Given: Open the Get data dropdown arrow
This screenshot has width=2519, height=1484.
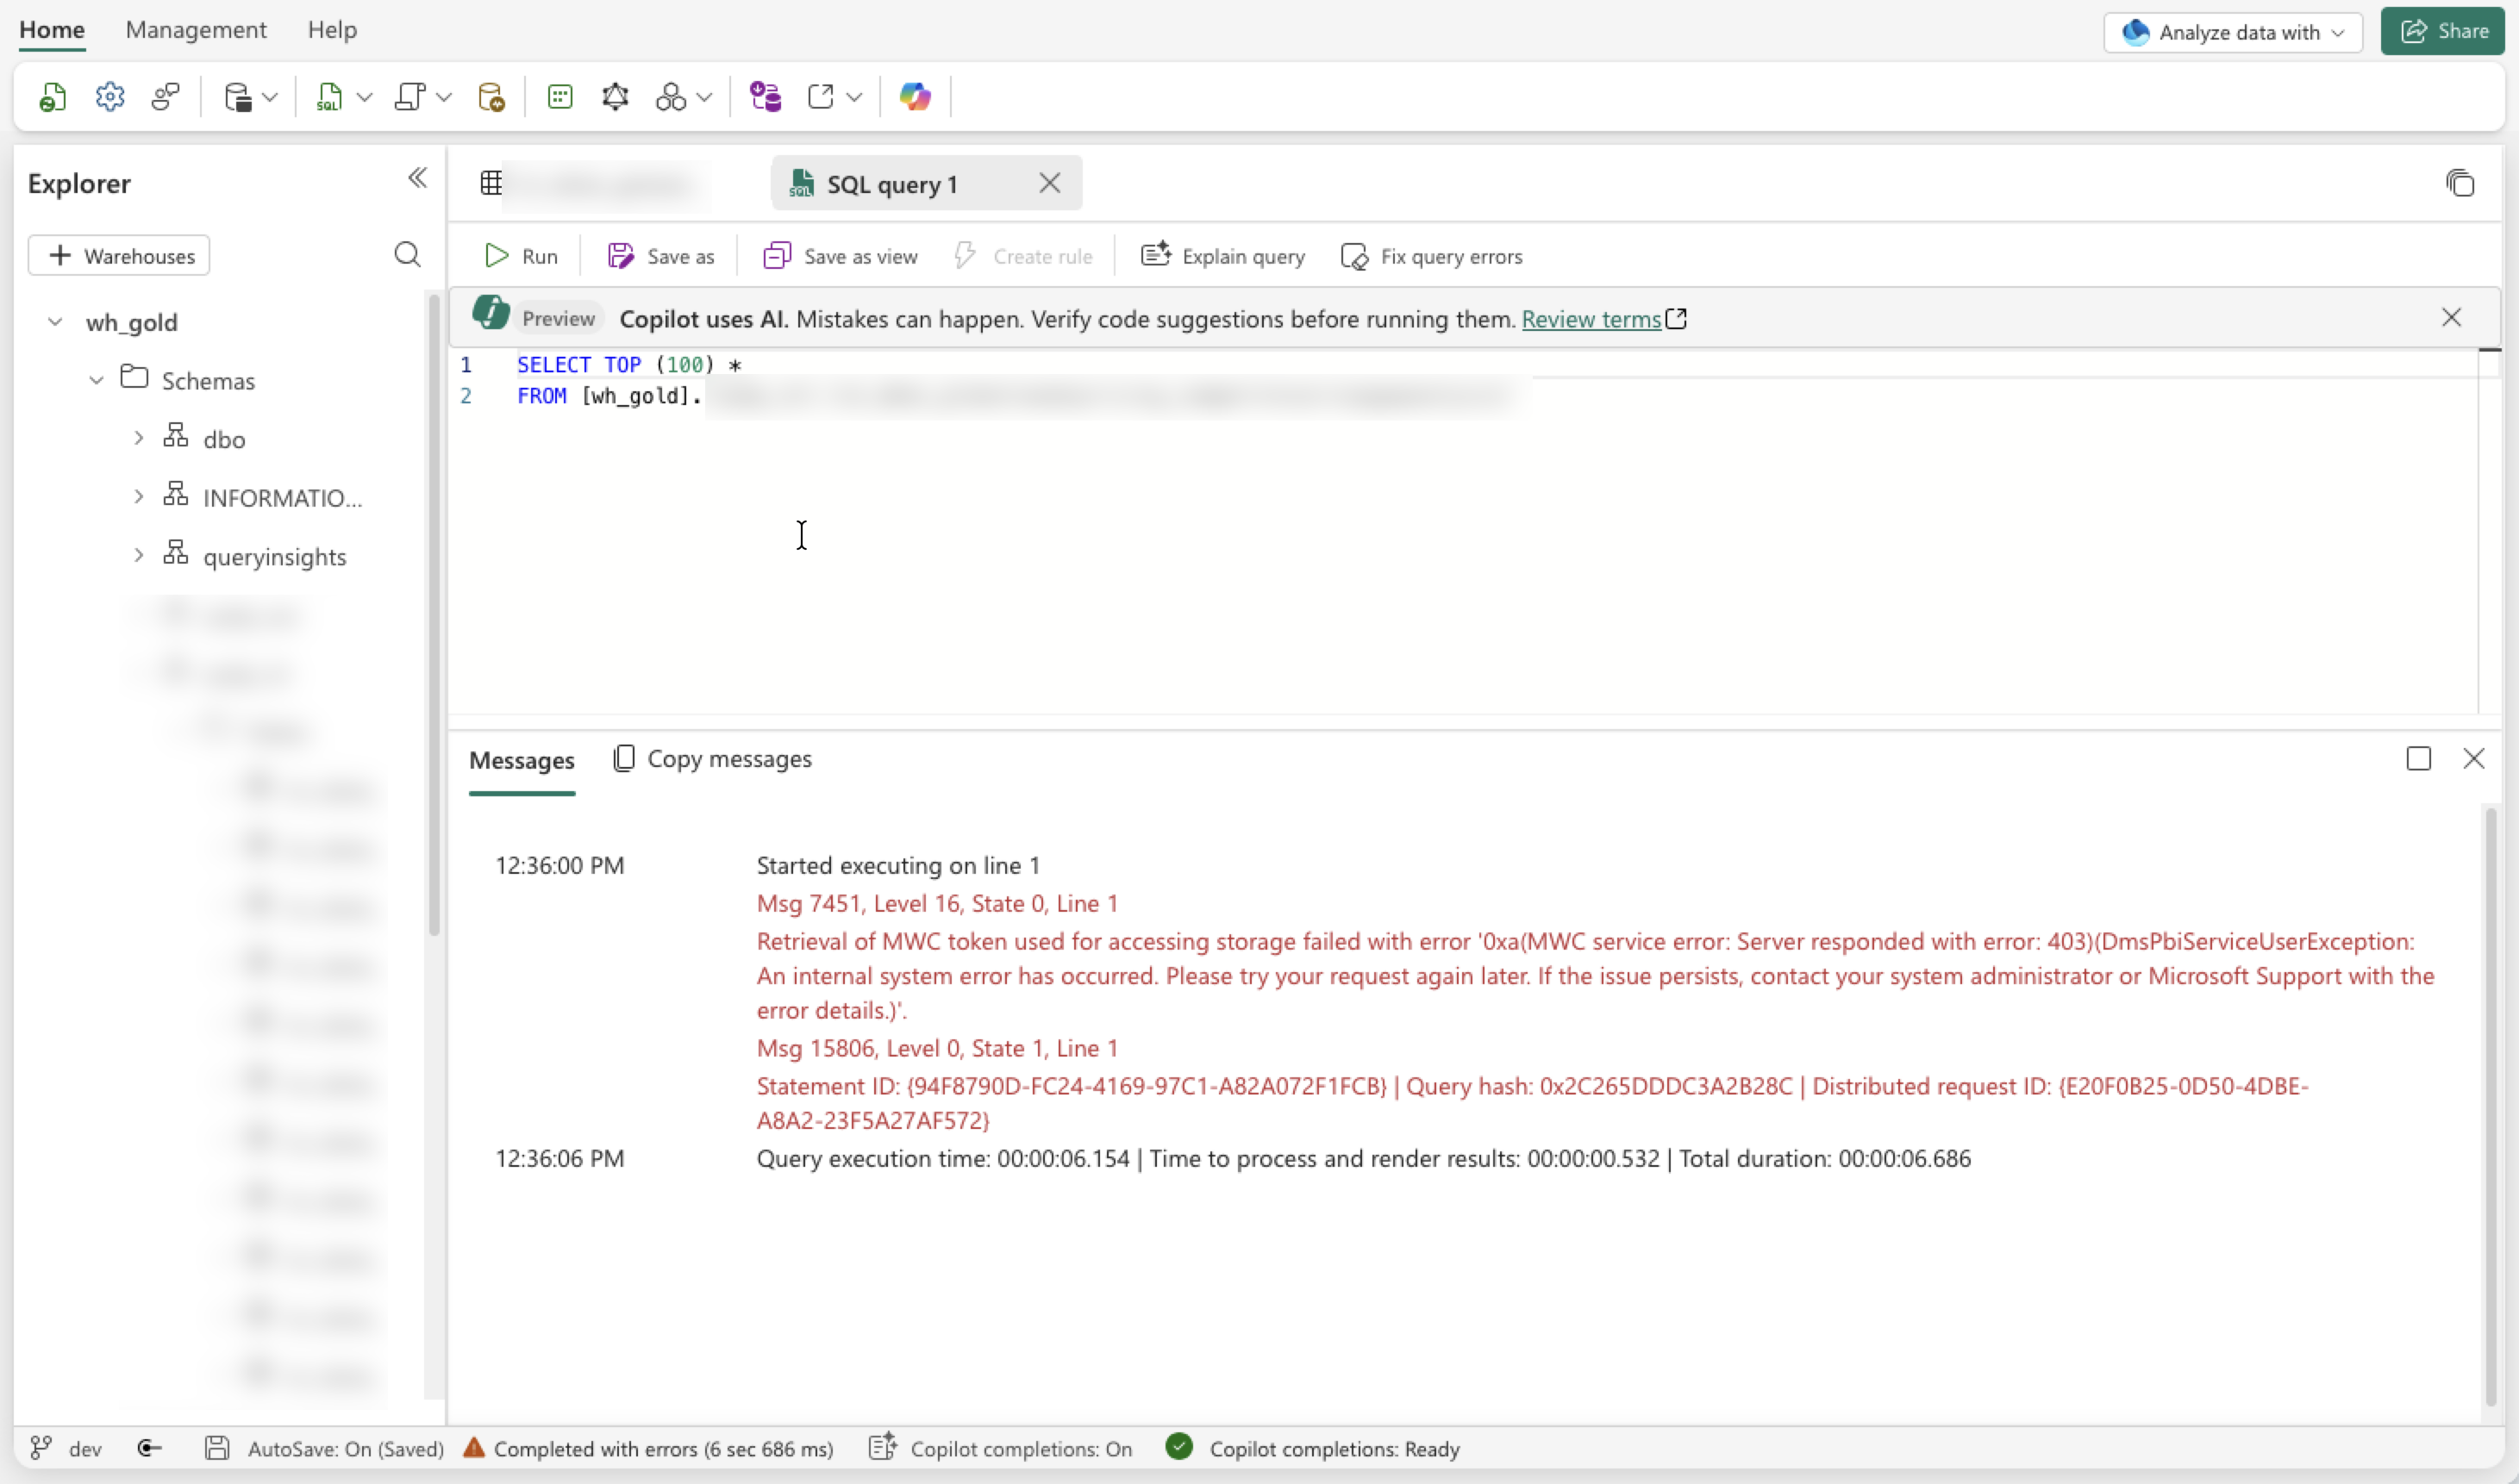Looking at the screenshot, I should (270, 97).
